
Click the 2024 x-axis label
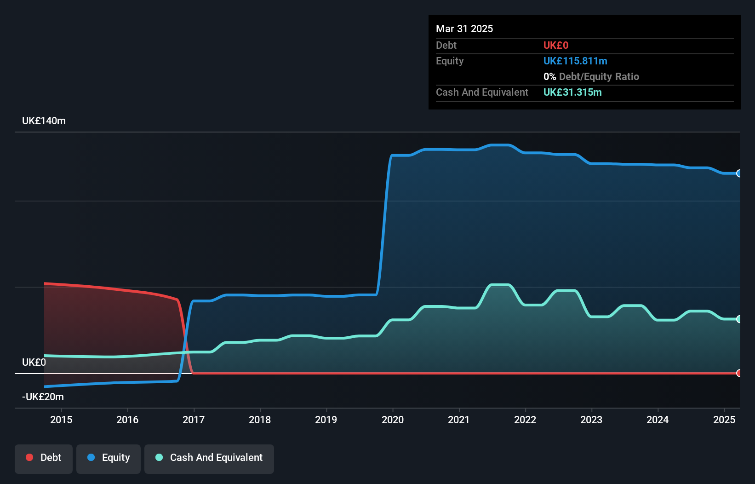658,420
